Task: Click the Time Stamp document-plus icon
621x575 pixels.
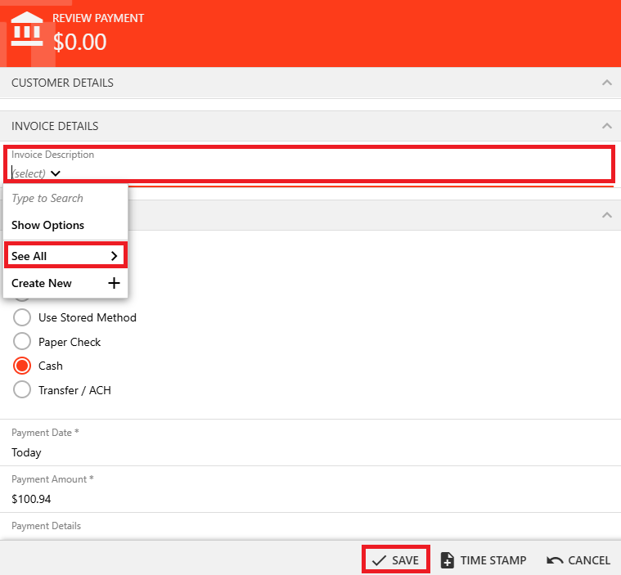Action: click(447, 560)
